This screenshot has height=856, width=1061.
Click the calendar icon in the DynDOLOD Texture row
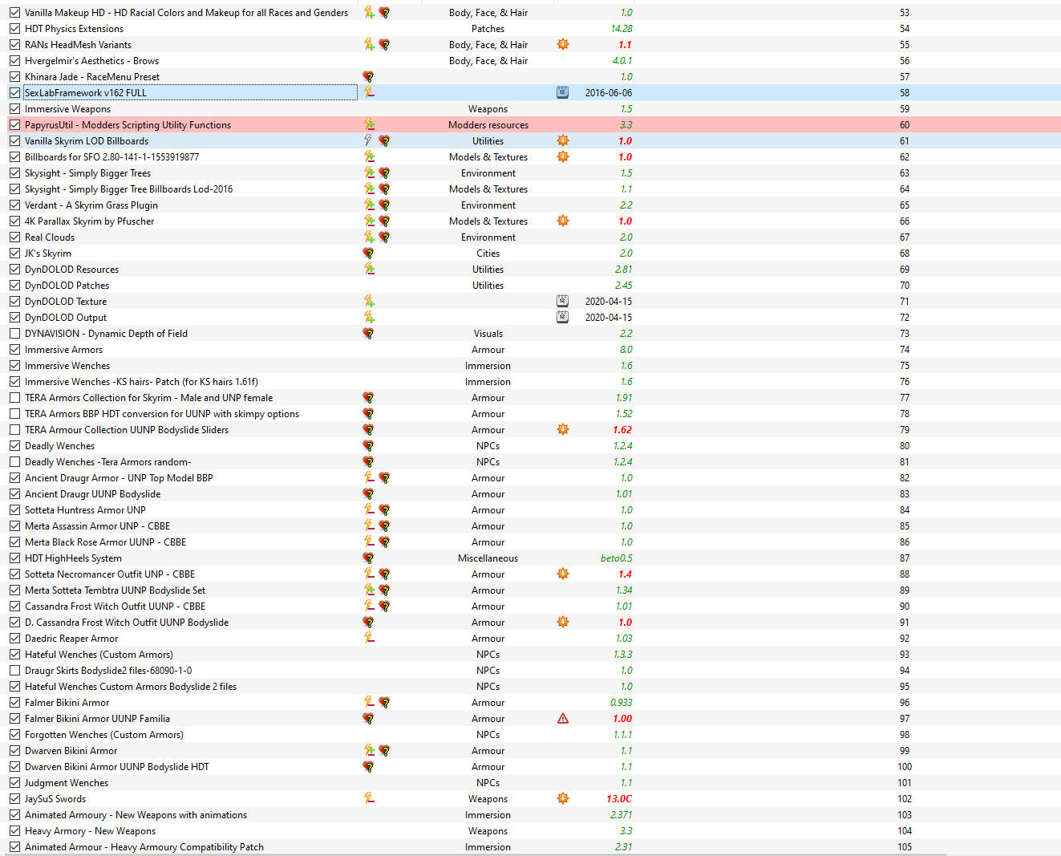pos(562,301)
